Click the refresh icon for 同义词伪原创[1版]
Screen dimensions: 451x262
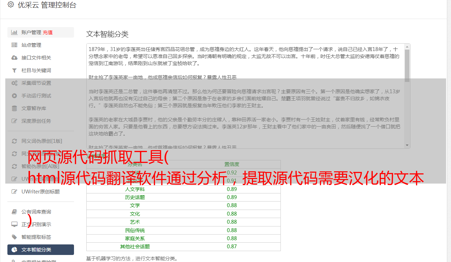click(x=14, y=141)
